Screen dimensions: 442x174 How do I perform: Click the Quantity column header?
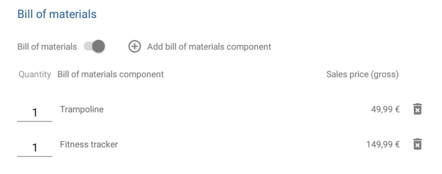point(35,75)
